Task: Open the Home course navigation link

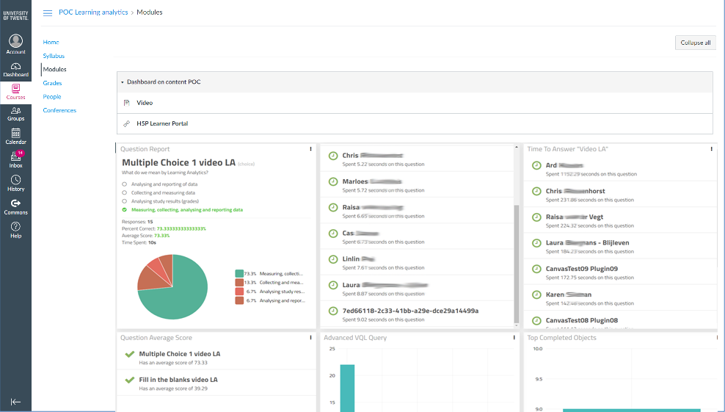Action: coord(51,42)
